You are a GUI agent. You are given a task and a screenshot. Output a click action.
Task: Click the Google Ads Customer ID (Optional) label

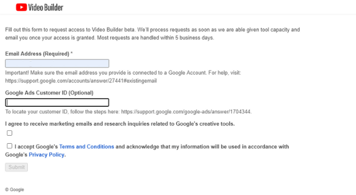[49, 93]
